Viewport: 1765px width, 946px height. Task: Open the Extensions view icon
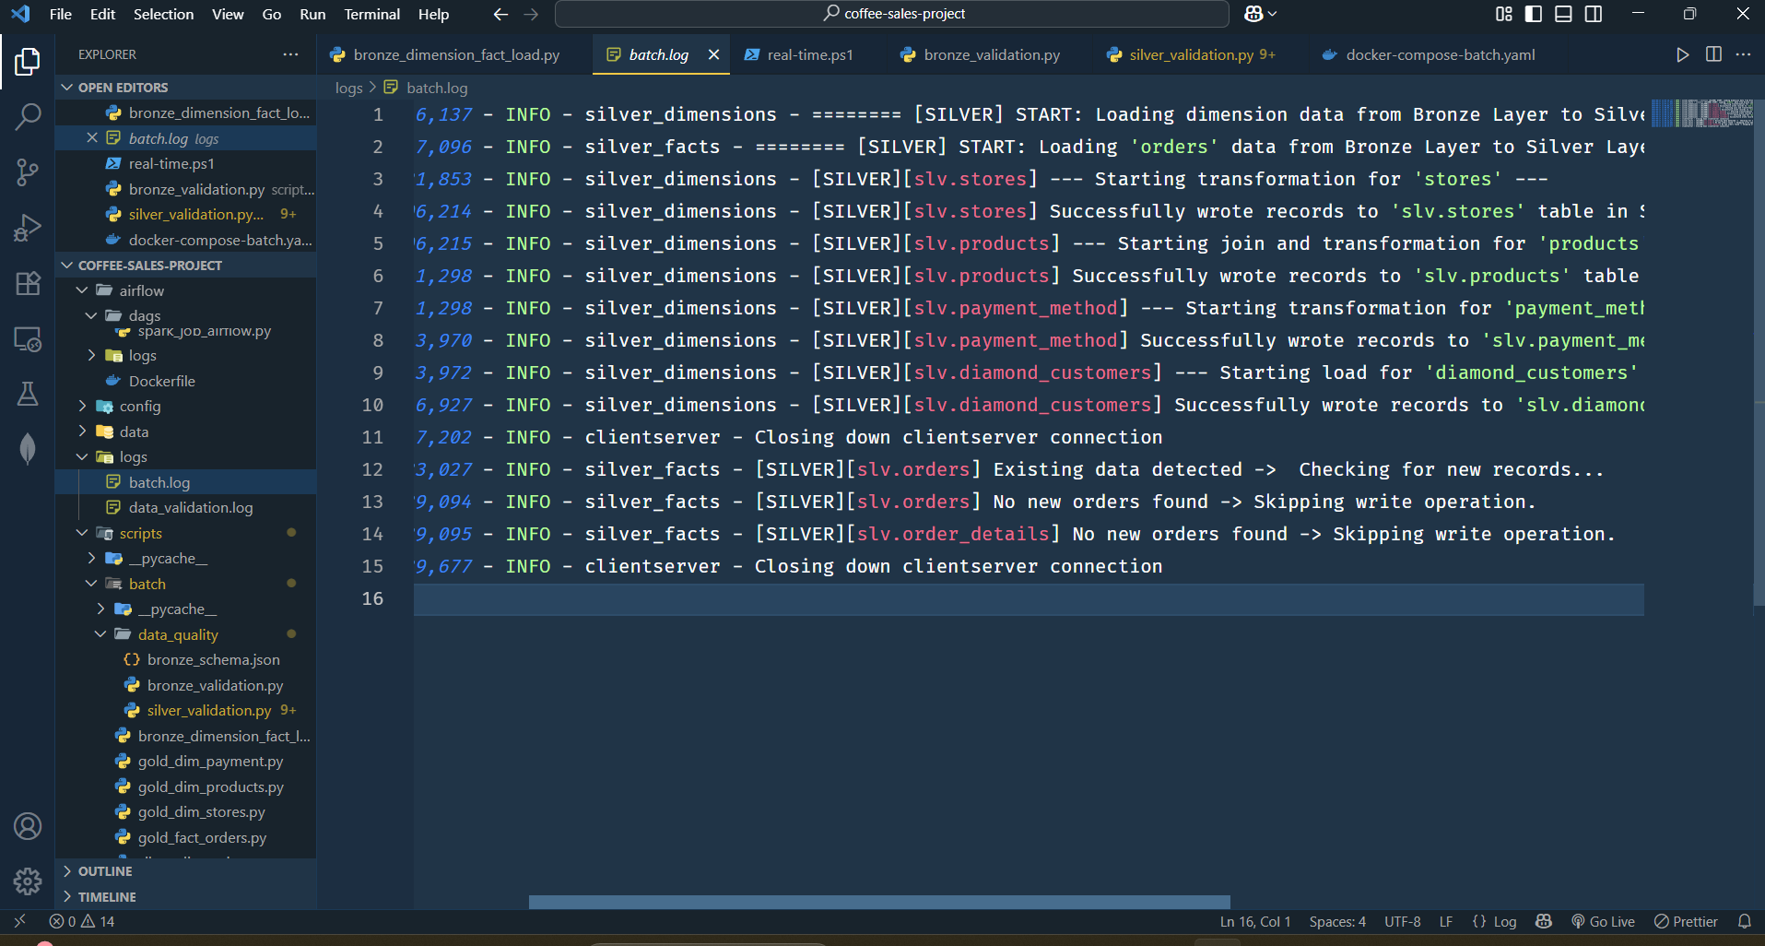28,283
